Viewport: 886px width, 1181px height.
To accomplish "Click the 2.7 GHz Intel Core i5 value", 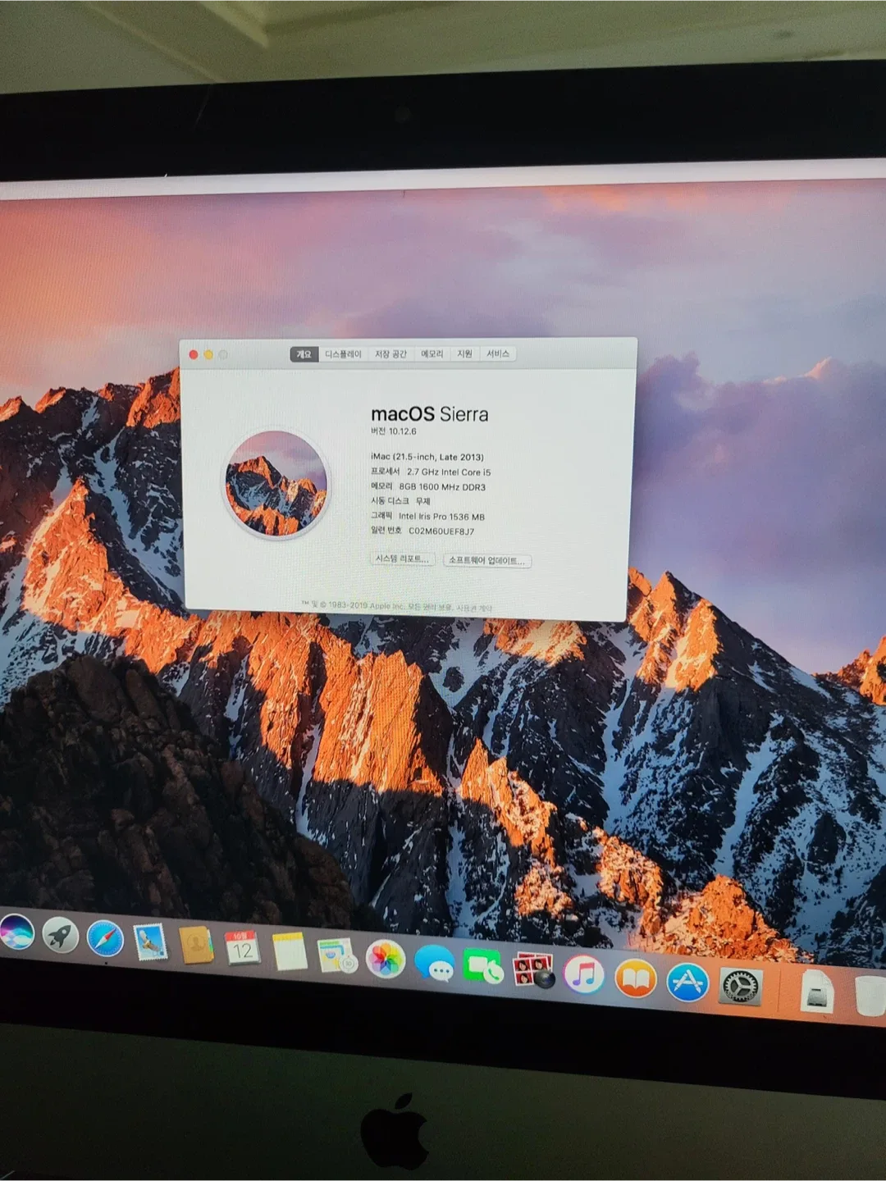I will pyautogui.click(x=449, y=472).
